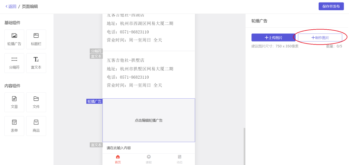349x165 pixels.
Task: Choose the 富文本 rich text component
Action: click(x=36, y=63)
